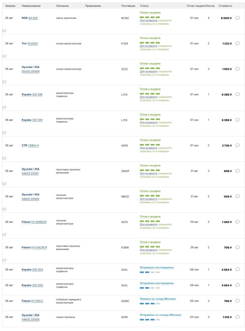
Task: Click the dotted-underlined CTR brand name
Action: [x=24, y=145]
